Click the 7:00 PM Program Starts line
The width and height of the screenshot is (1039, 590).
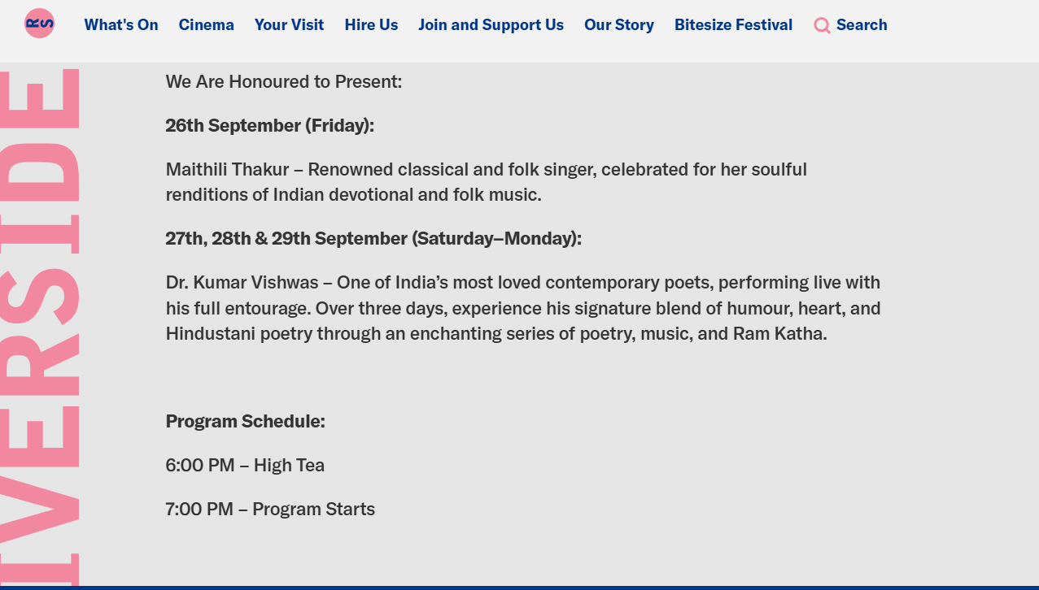click(x=270, y=510)
